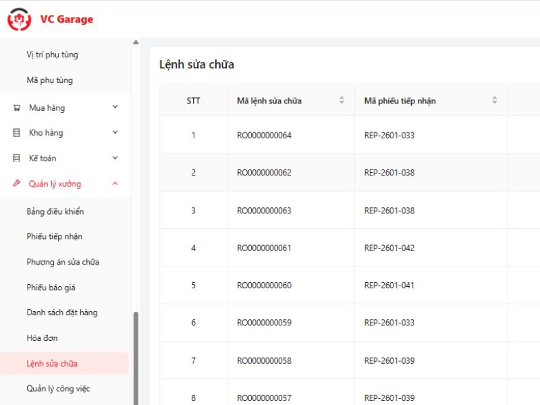
Task: Click the Kế toán ledger icon
Action: click(x=17, y=158)
